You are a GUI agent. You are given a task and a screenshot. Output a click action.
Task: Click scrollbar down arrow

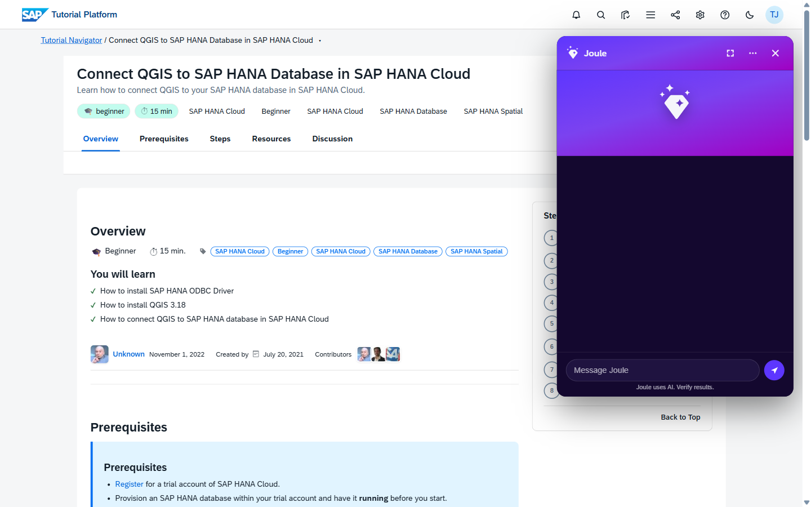pyautogui.click(x=806, y=502)
